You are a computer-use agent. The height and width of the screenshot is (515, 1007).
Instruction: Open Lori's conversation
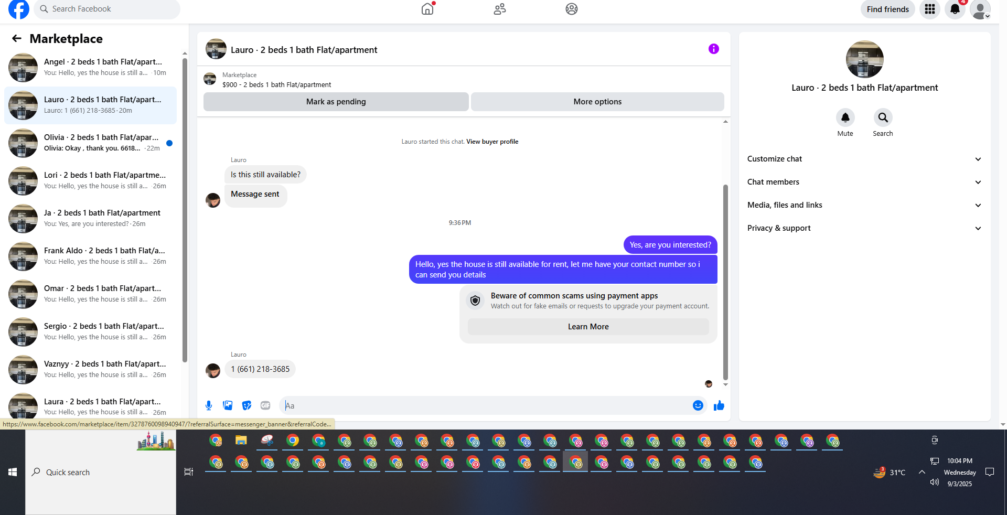point(90,181)
